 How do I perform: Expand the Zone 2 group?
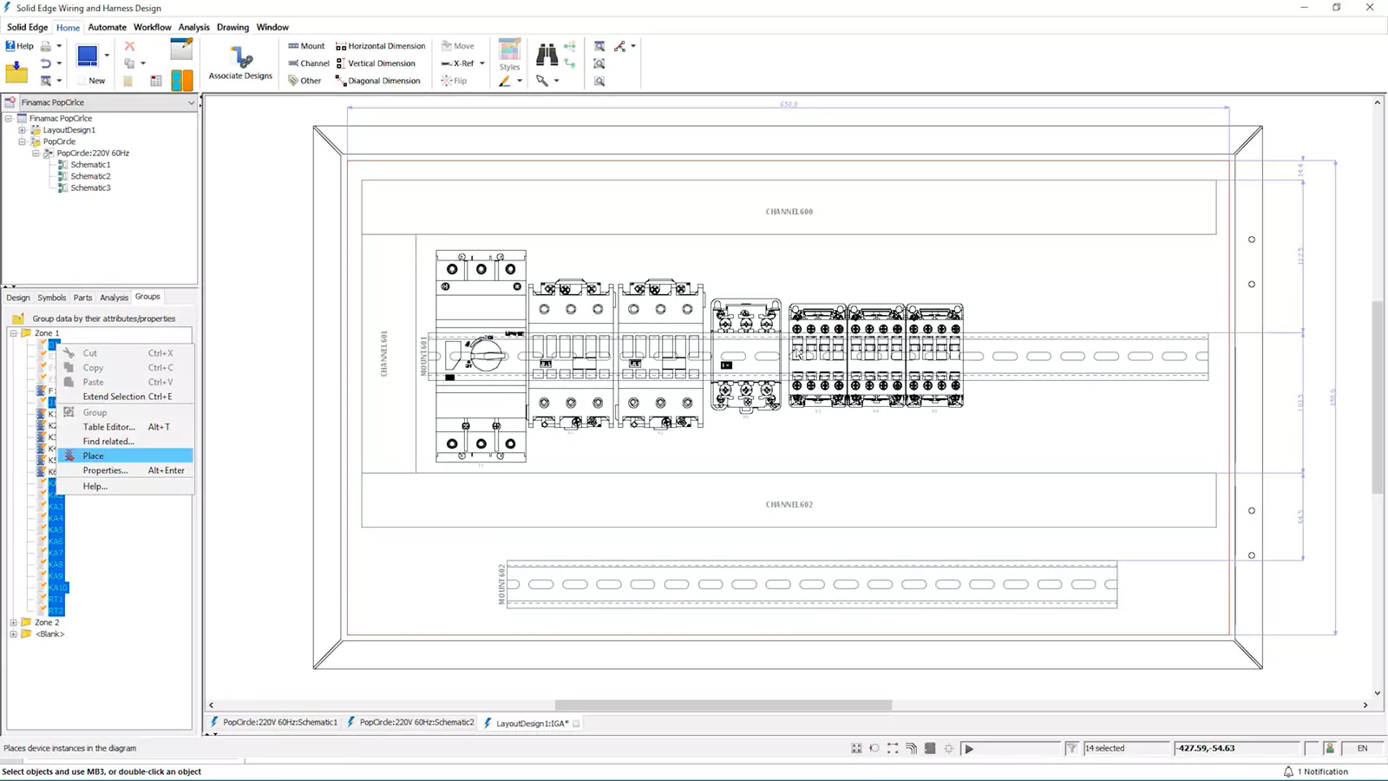(13, 622)
